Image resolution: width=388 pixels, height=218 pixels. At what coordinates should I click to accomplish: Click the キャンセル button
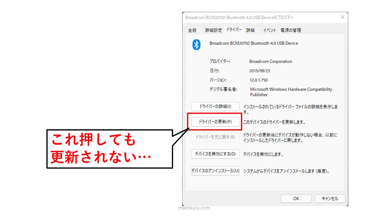coord(330,199)
